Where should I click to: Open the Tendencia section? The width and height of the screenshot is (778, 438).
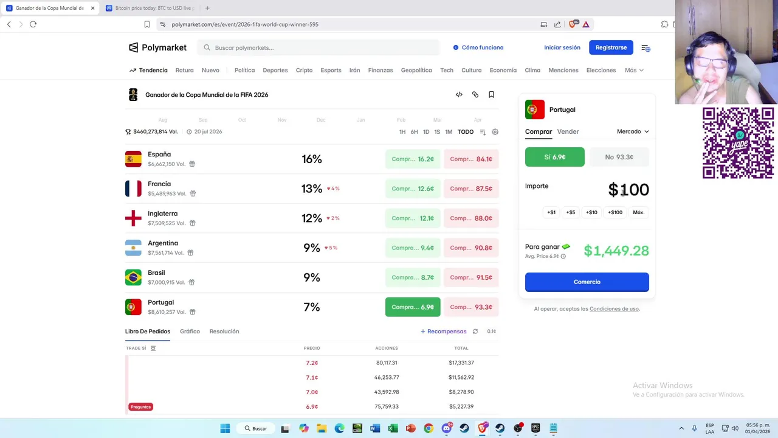148,71
